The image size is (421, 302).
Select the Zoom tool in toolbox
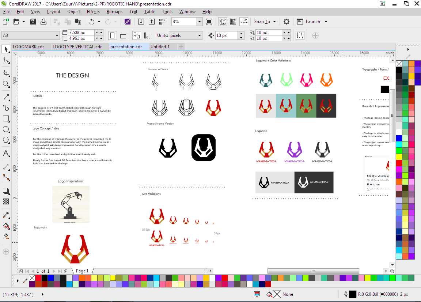[x=6, y=84]
